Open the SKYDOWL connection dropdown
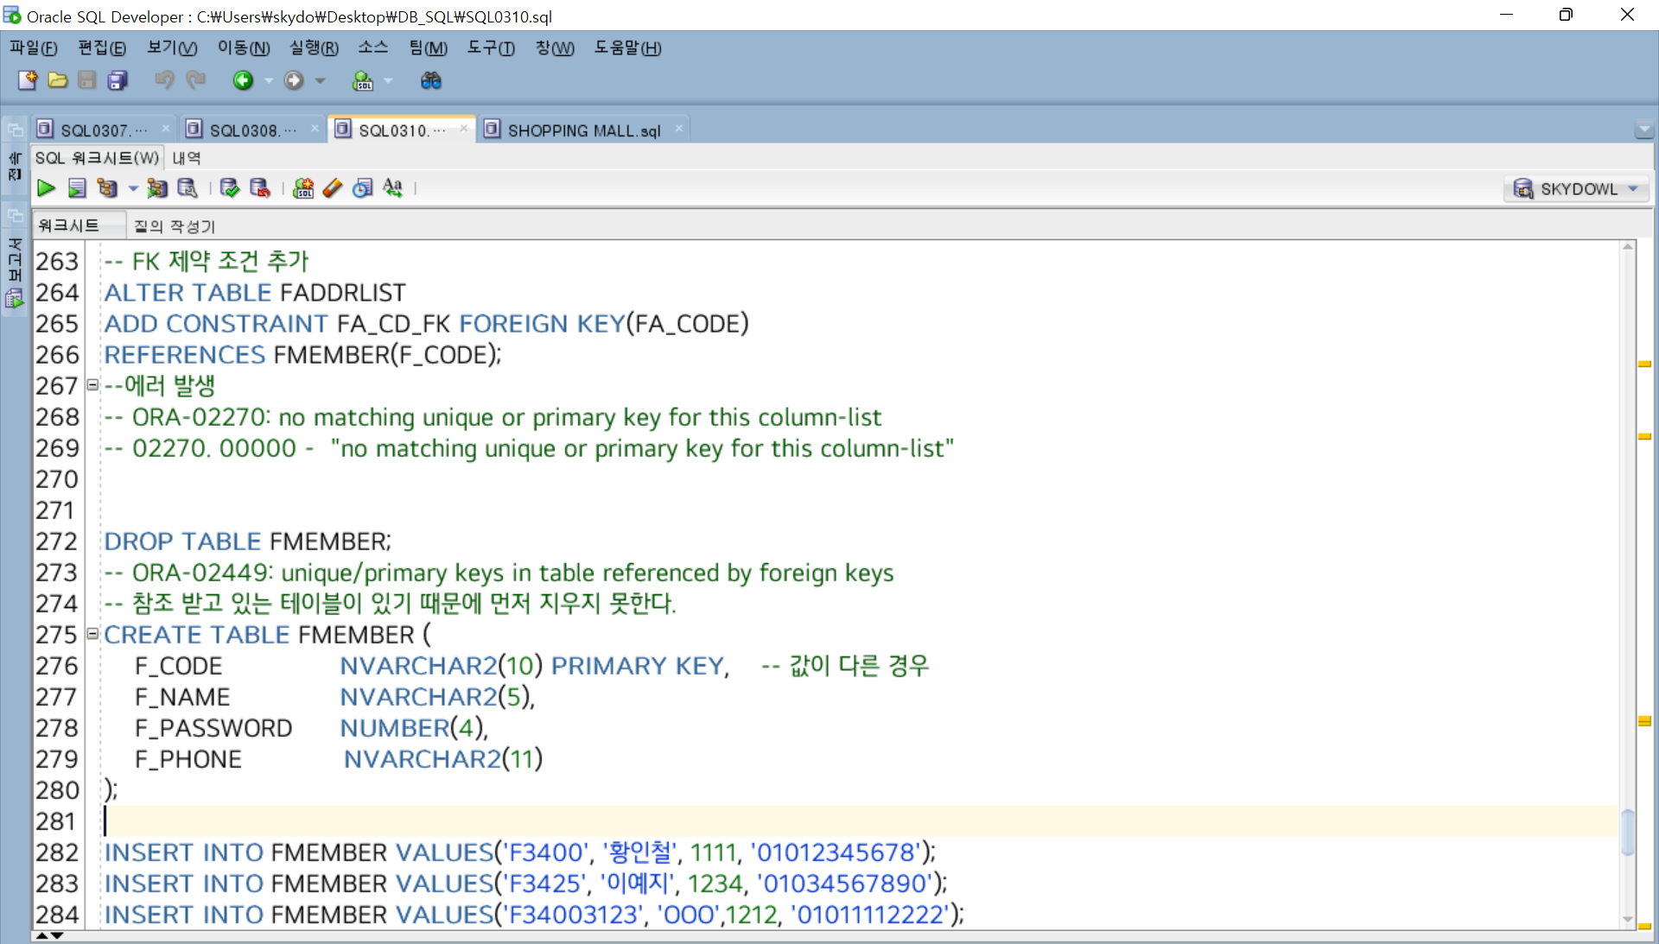 [1633, 189]
